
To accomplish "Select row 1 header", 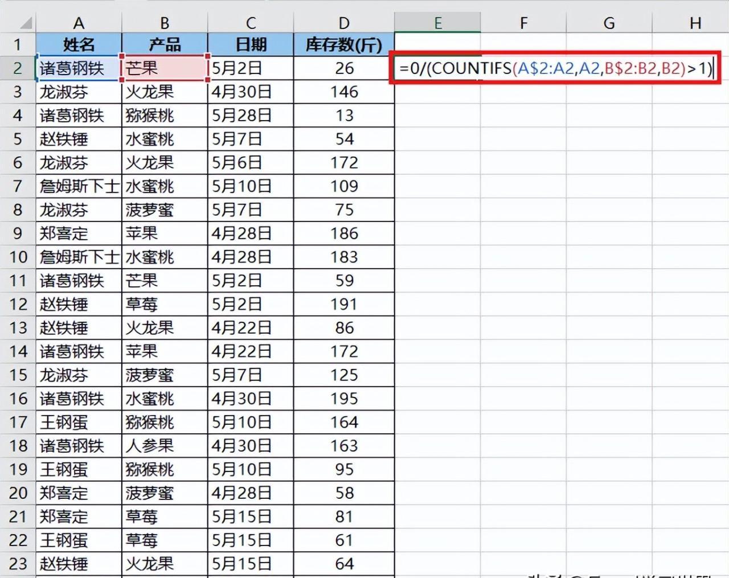I will [x=18, y=44].
